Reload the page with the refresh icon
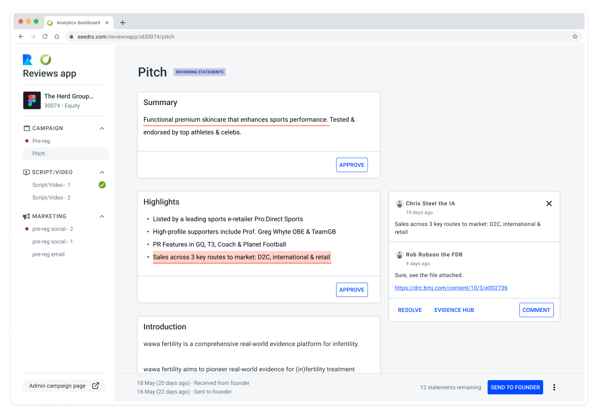 coord(45,36)
